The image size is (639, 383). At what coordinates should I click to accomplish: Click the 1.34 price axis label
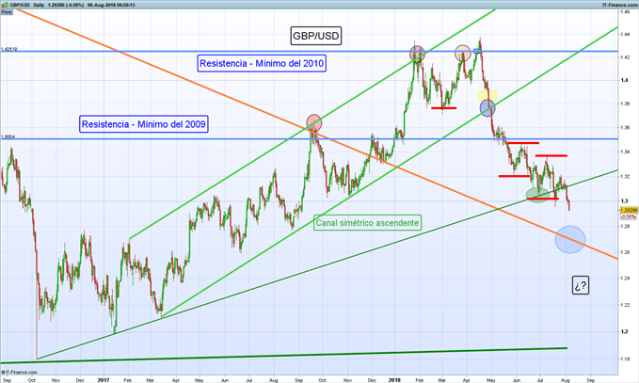[626, 152]
